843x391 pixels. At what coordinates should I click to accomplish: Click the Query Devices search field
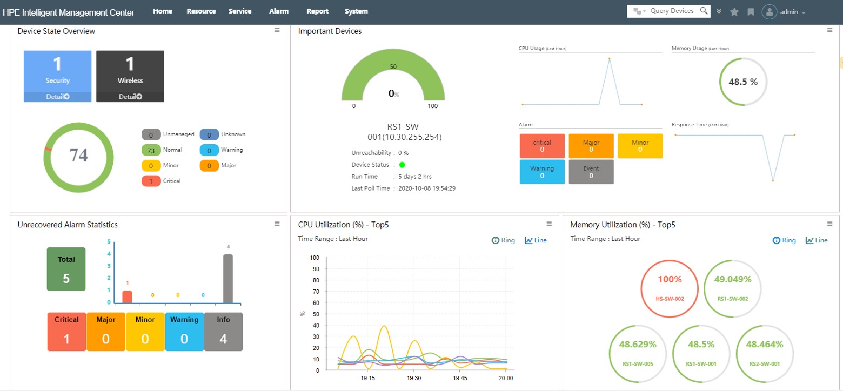(672, 11)
